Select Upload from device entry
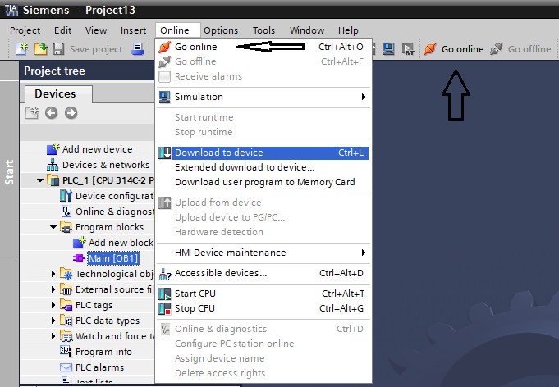The width and height of the screenshot is (559, 387). [x=218, y=203]
